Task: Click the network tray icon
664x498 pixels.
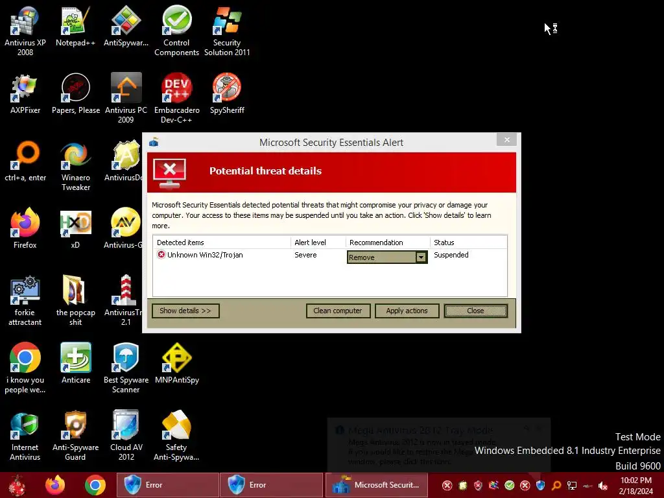Action: (572, 486)
